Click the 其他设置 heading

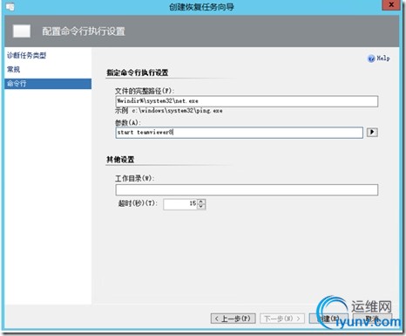(x=120, y=160)
